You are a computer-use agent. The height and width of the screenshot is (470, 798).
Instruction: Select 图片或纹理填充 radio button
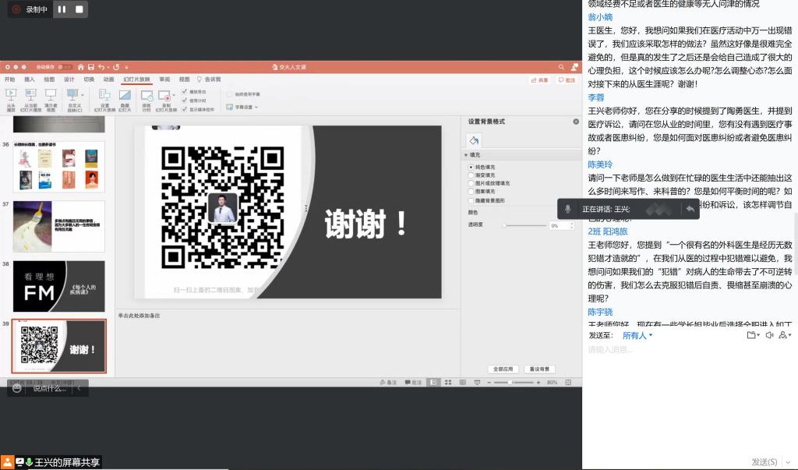[x=471, y=183]
